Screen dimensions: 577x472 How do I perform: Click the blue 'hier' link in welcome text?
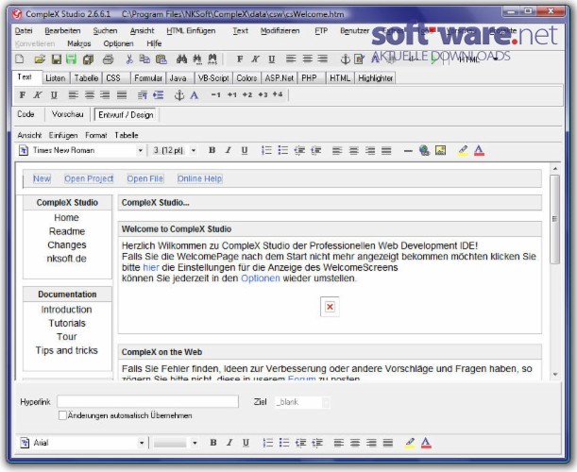(x=151, y=267)
